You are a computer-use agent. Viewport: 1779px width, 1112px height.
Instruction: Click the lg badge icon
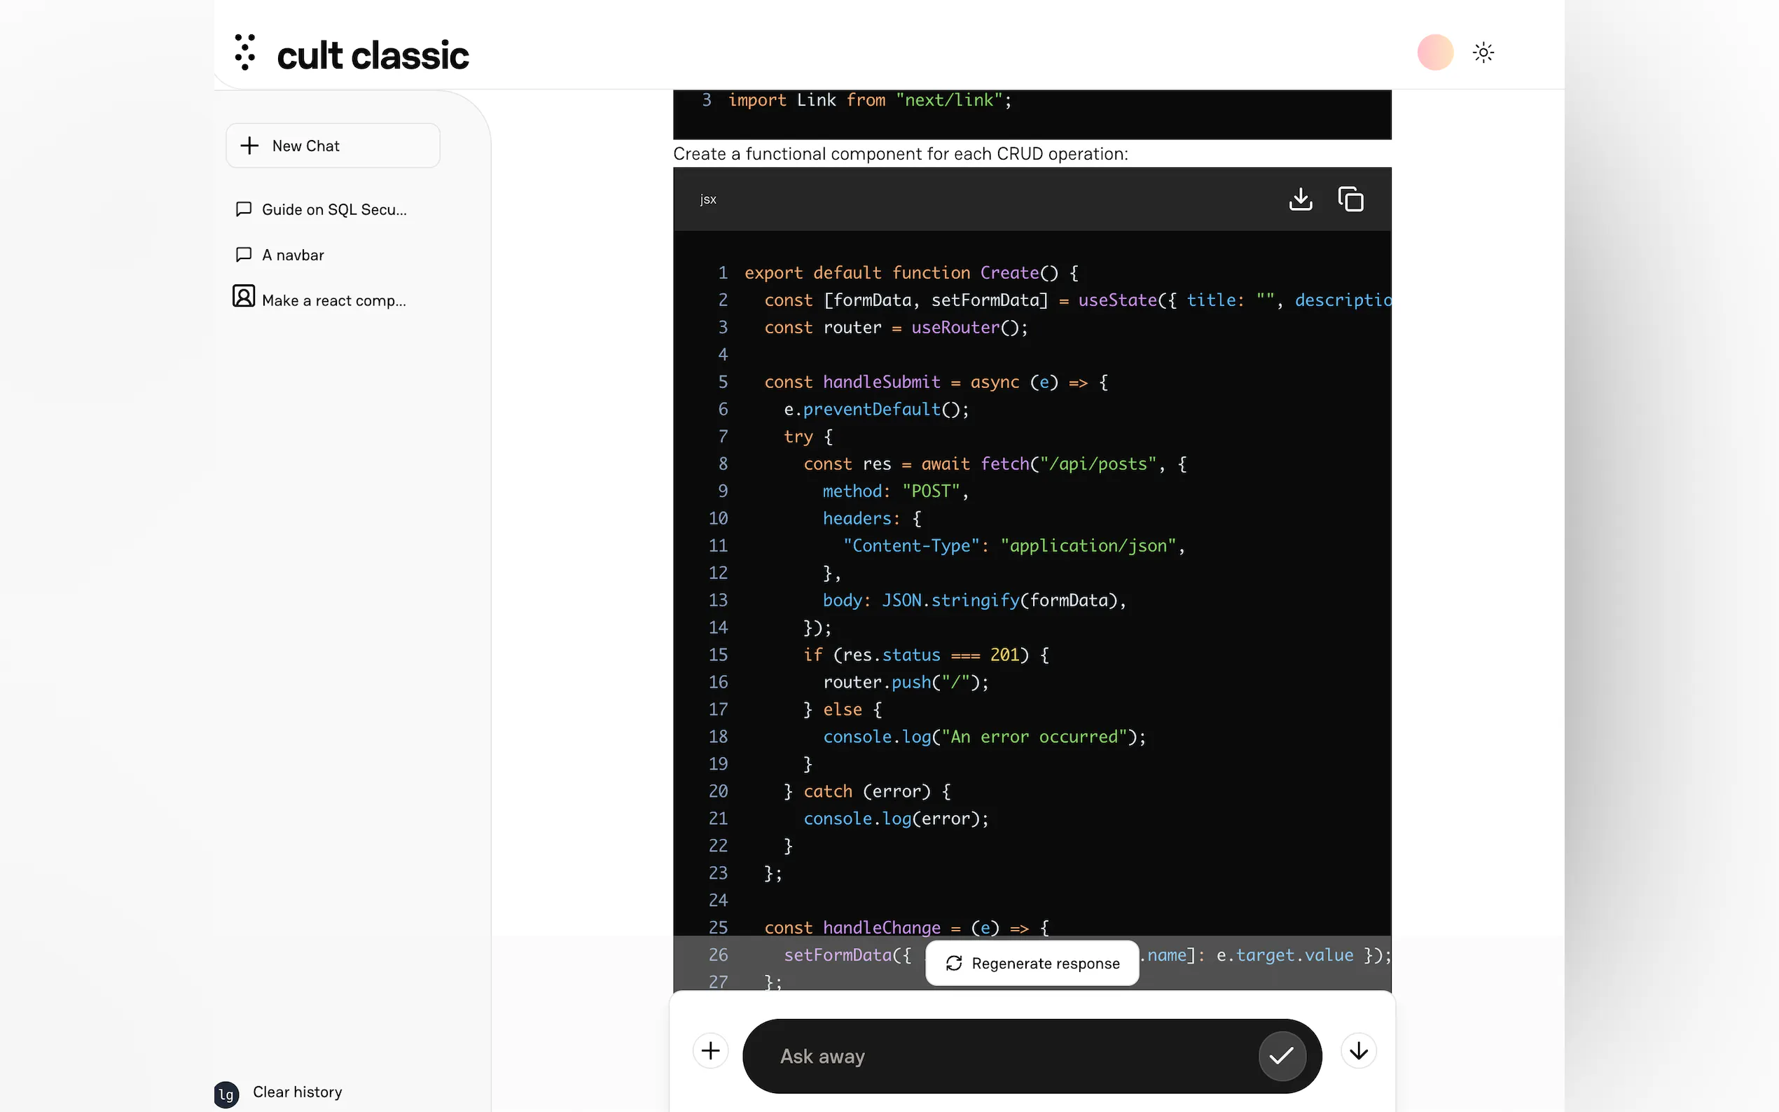coord(226,1094)
